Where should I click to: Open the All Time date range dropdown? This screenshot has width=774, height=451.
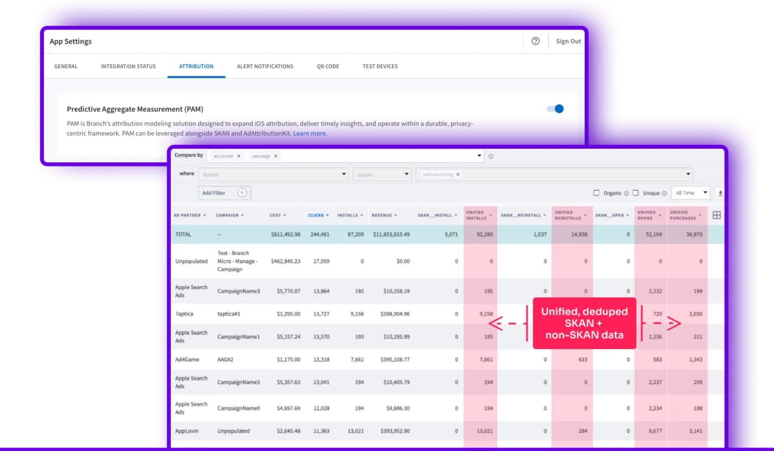click(x=691, y=193)
